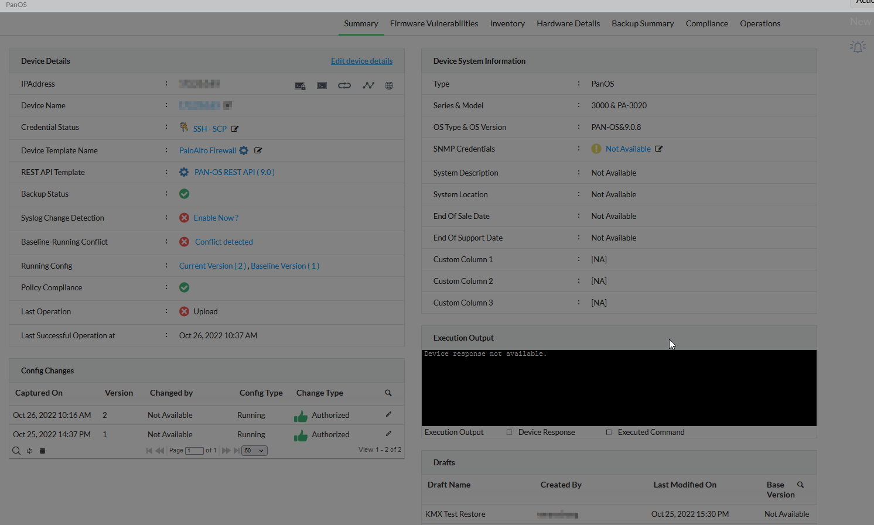Open the trace route graph icon
The height and width of the screenshot is (525, 874).
pyautogui.click(x=368, y=85)
